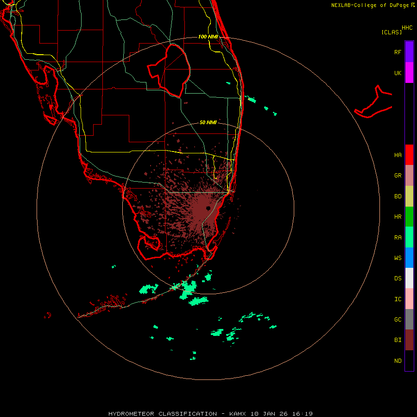Click the "RF" legend label
This screenshot has width=417, height=417.
pos(398,52)
